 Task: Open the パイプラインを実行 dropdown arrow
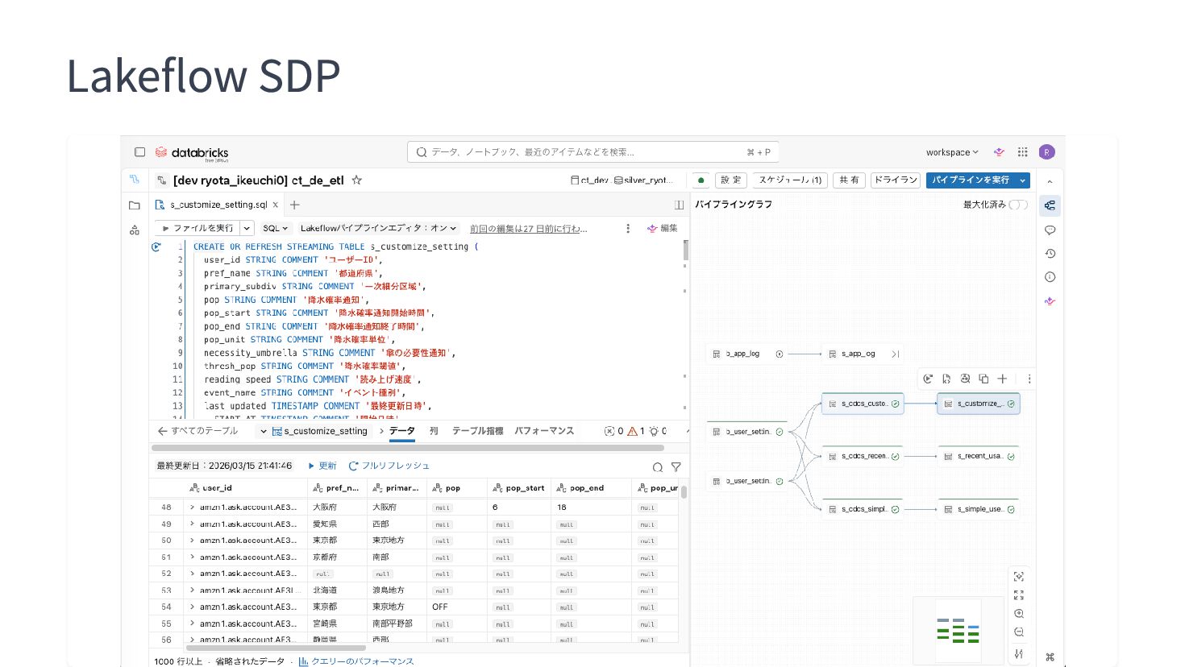[x=1023, y=180]
